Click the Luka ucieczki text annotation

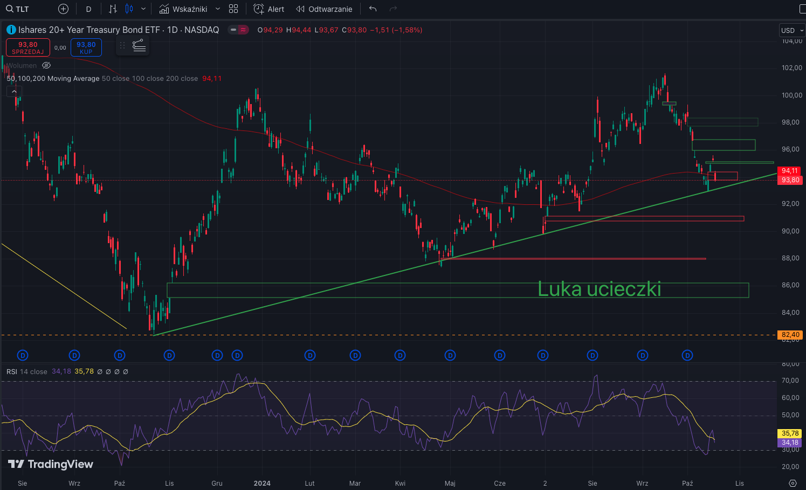[600, 289]
